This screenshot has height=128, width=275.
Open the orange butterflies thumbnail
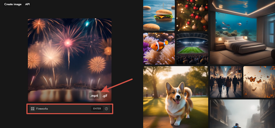click(259, 82)
